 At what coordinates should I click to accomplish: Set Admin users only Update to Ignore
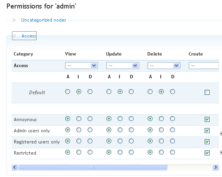[x=120, y=130]
